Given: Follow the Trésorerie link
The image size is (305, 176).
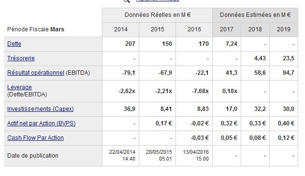Looking at the screenshot, I should click(x=21, y=58).
